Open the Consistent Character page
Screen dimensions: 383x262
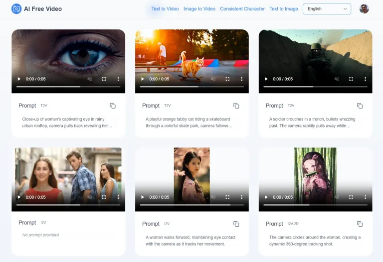coord(242,9)
